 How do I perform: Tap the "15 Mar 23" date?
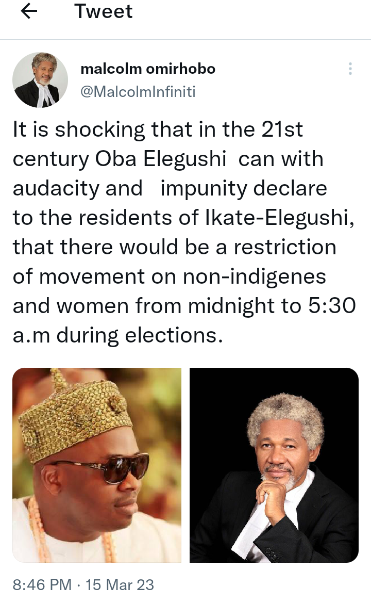pos(120,584)
